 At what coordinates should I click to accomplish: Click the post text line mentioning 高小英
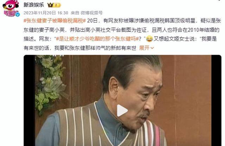[x=122, y=30]
